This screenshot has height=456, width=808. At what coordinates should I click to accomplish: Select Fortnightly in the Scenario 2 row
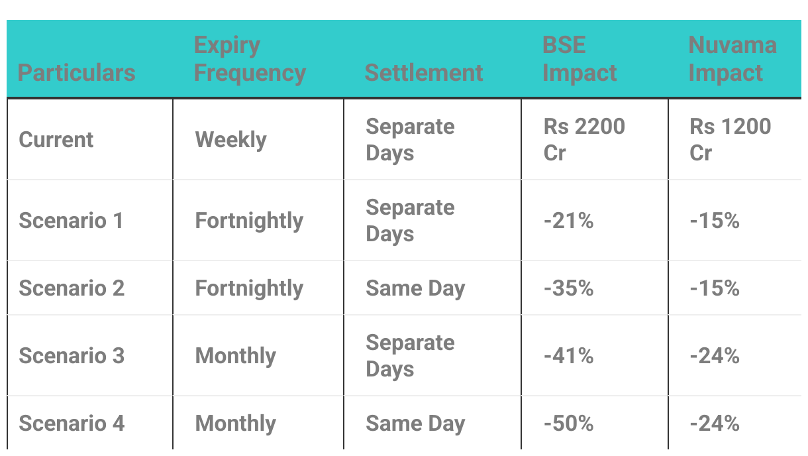coord(249,288)
